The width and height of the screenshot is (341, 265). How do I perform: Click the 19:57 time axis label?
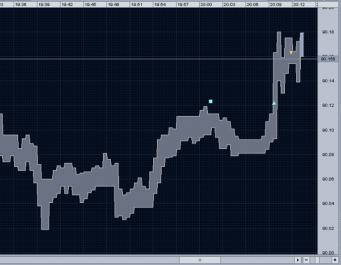coord(183,4)
